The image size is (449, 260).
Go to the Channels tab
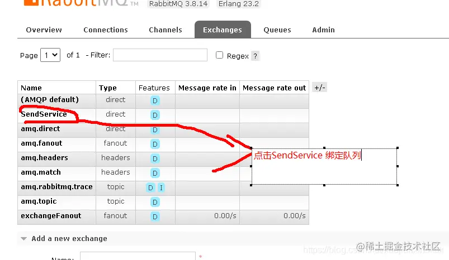coord(166,30)
